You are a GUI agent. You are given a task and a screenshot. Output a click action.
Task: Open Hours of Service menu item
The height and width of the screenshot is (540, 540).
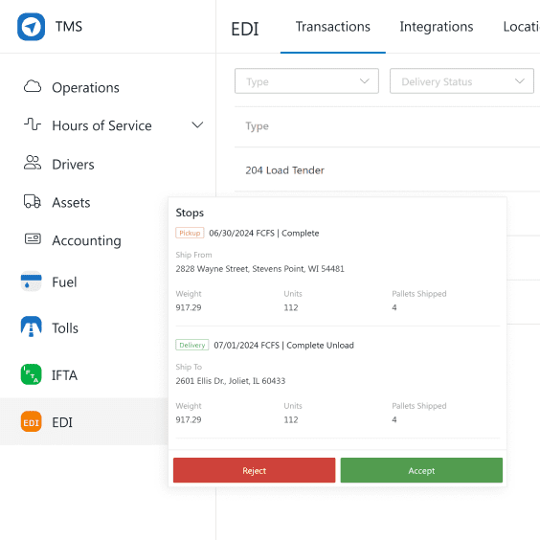coord(101,125)
